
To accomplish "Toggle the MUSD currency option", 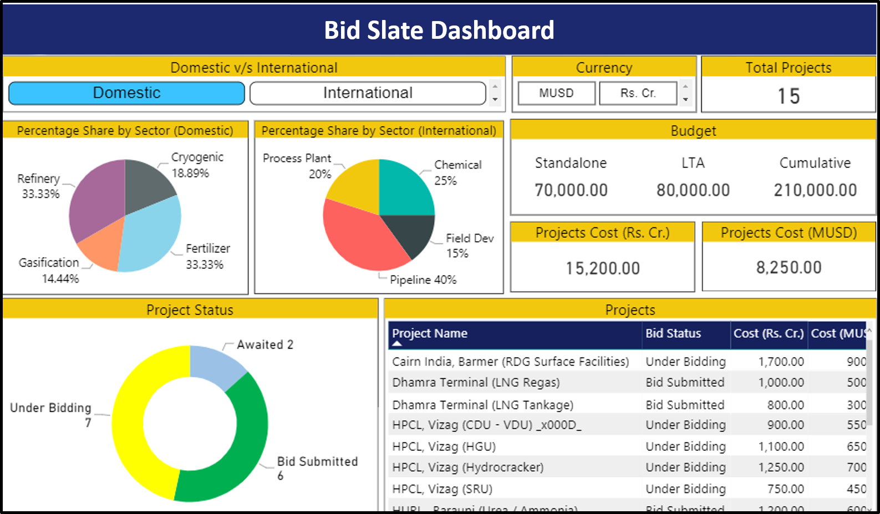I will pyautogui.click(x=556, y=93).
